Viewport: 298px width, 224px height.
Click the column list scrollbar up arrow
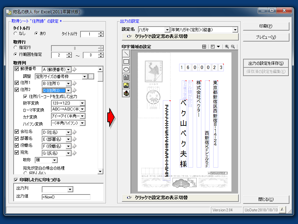pos(100,69)
